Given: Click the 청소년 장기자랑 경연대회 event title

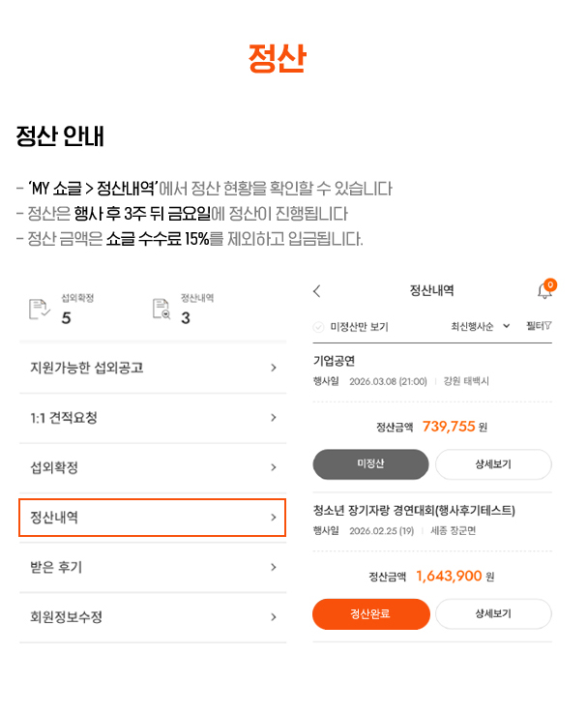Looking at the screenshot, I should click(x=414, y=510).
